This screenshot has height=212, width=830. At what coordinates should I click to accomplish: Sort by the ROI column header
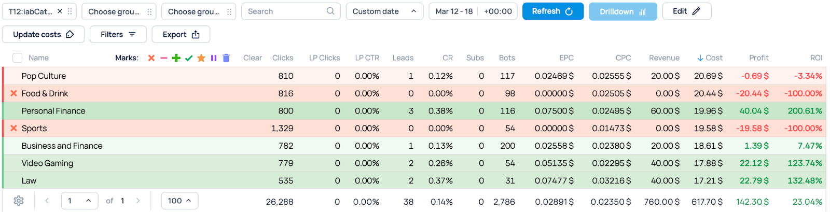click(x=815, y=58)
